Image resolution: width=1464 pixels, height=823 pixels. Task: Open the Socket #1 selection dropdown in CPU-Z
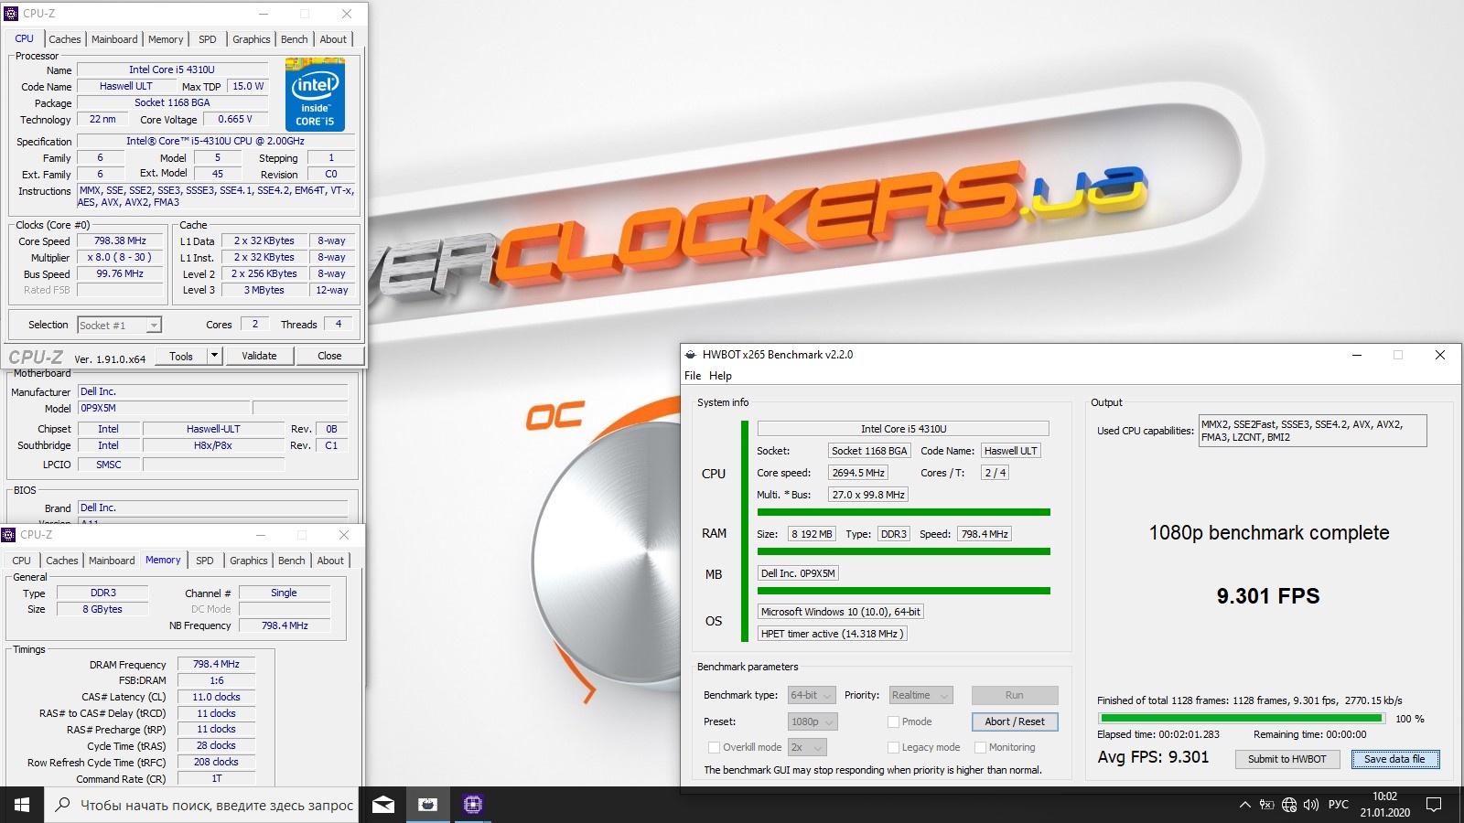[119, 325]
